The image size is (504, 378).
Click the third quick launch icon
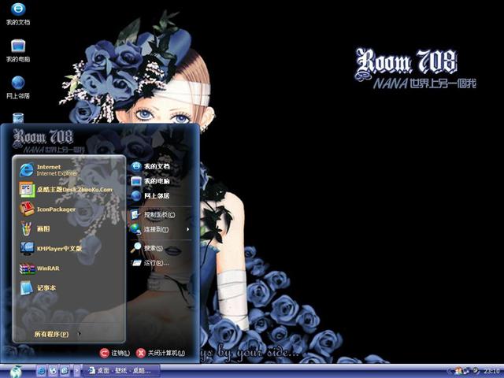pos(65,371)
